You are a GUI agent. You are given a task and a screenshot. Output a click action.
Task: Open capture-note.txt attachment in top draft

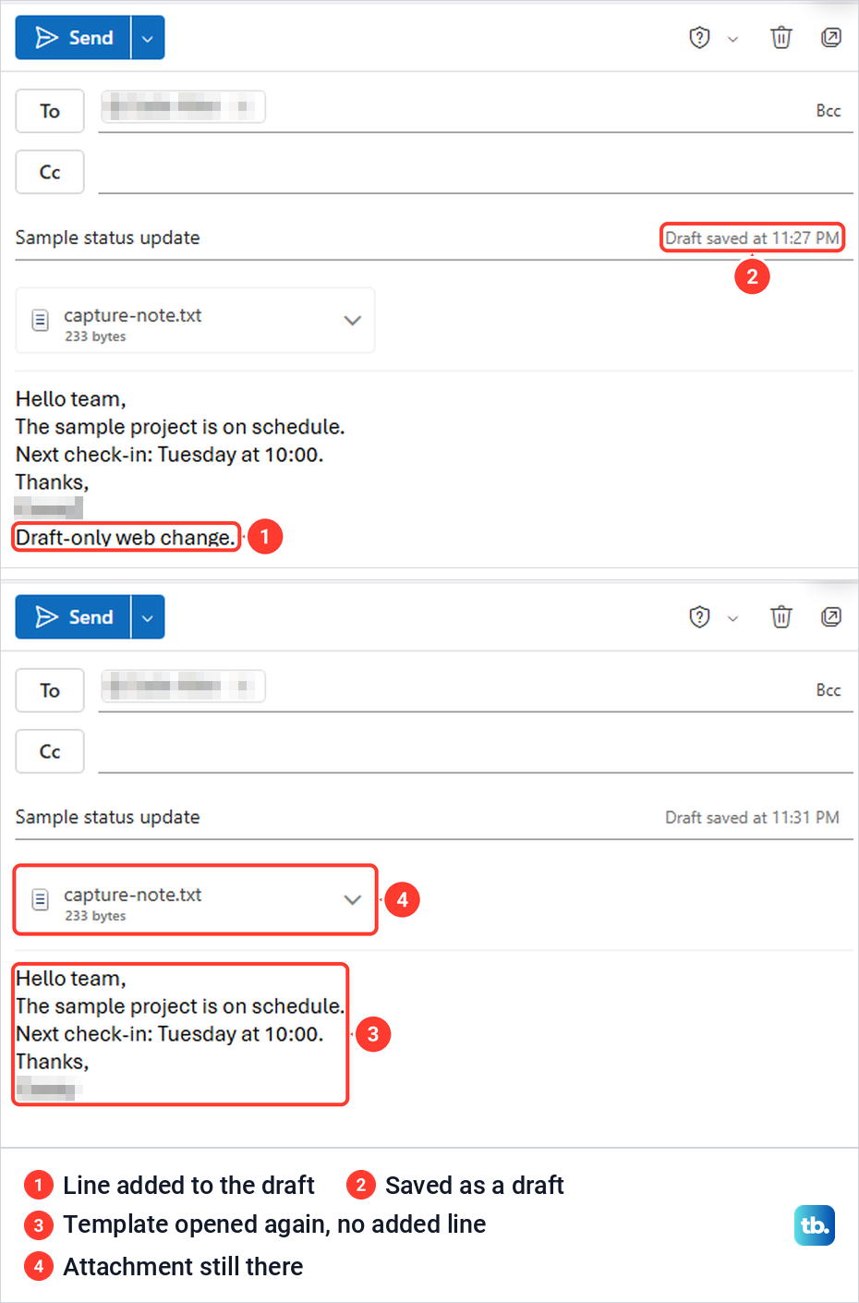196,321
